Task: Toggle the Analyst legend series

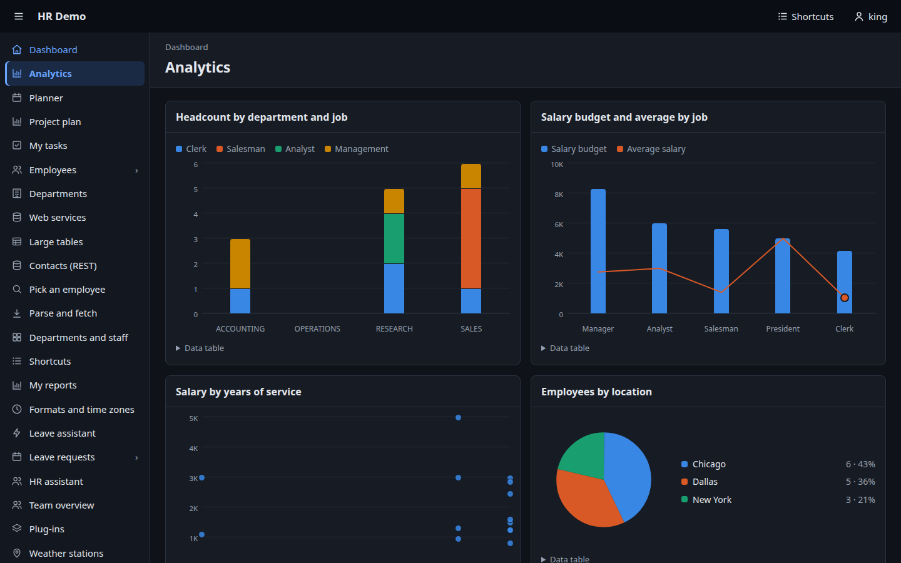Action: click(295, 149)
